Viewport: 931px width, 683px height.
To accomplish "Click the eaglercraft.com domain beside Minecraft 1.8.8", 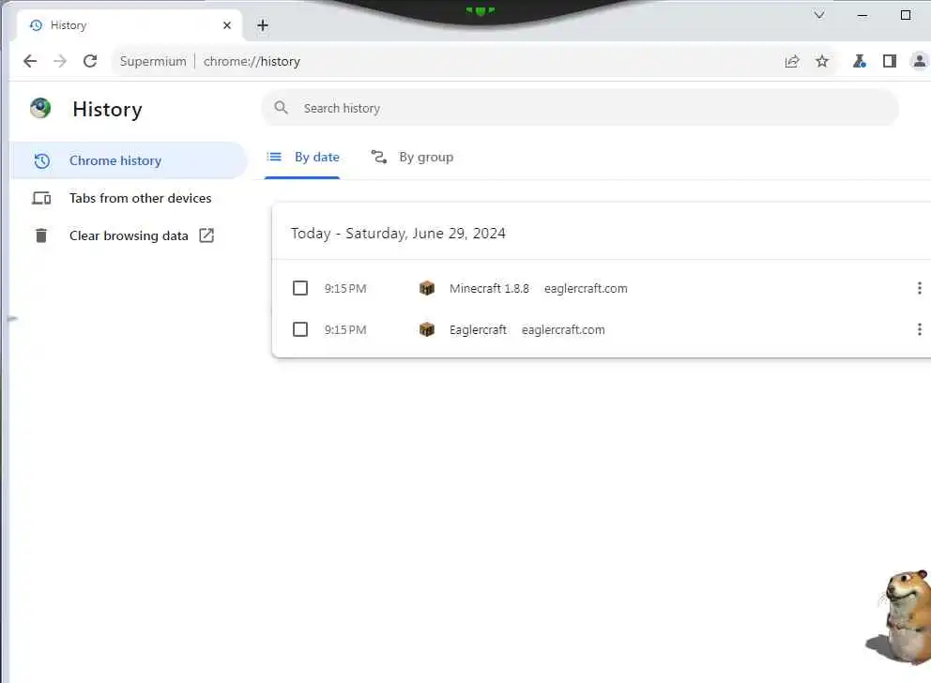I will tap(586, 288).
